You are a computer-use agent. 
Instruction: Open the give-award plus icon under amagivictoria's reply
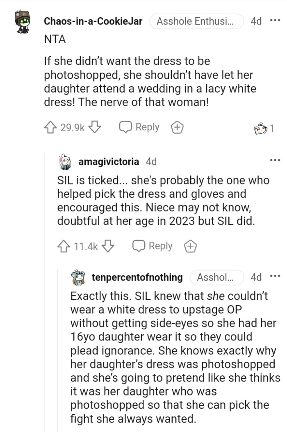(x=190, y=246)
